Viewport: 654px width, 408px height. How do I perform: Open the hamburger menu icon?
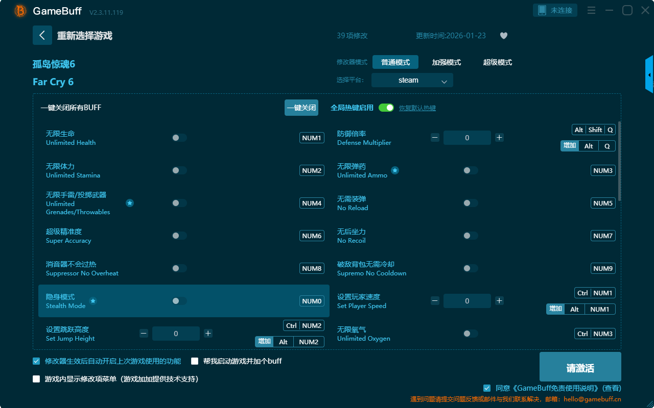(x=591, y=10)
